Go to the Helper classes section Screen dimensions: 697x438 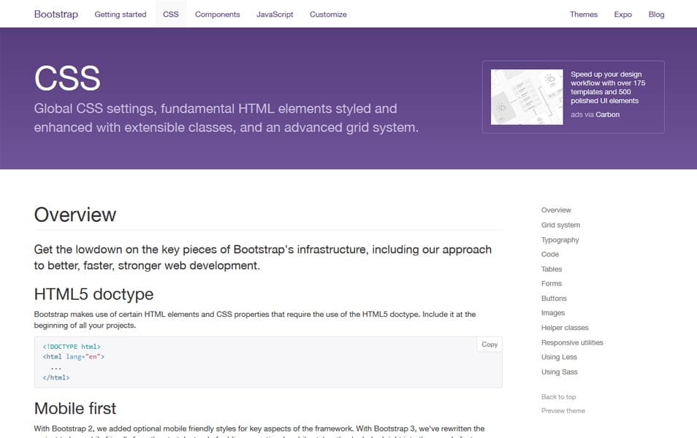click(564, 327)
